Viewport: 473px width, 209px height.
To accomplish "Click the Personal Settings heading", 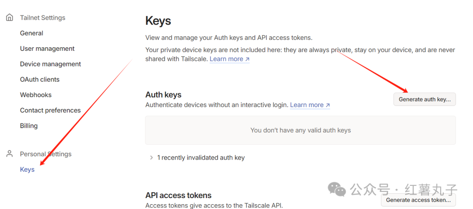I will [46, 154].
